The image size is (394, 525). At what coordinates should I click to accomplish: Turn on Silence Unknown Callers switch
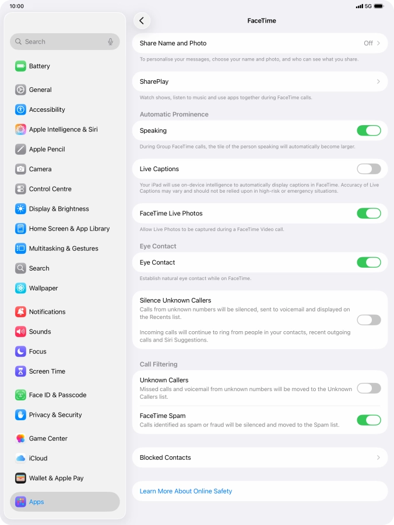coord(369,320)
